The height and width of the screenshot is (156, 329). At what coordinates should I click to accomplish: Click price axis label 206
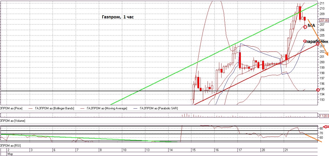[322, 30]
